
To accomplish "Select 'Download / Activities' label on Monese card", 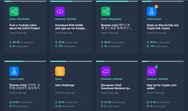I will point(111,79).
